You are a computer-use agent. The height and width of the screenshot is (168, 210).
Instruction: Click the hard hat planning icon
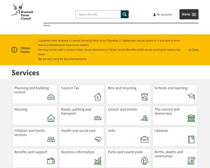tap(51, 97)
